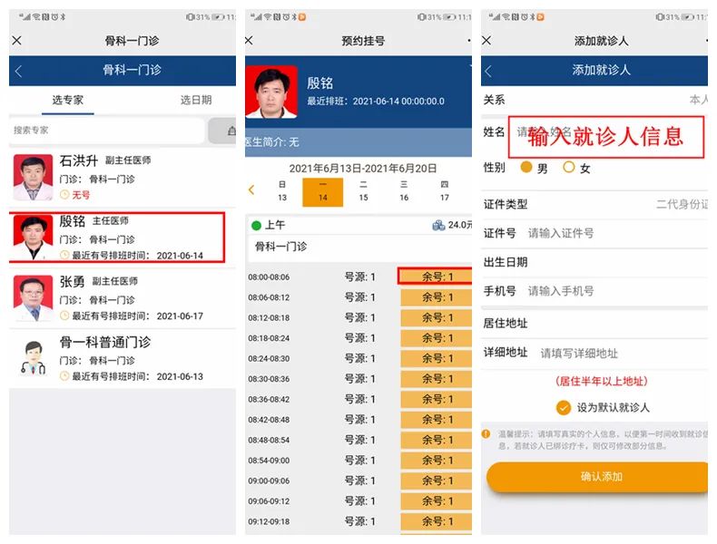
Task: Select date 二 15
Action: pyautogui.click(x=363, y=191)
